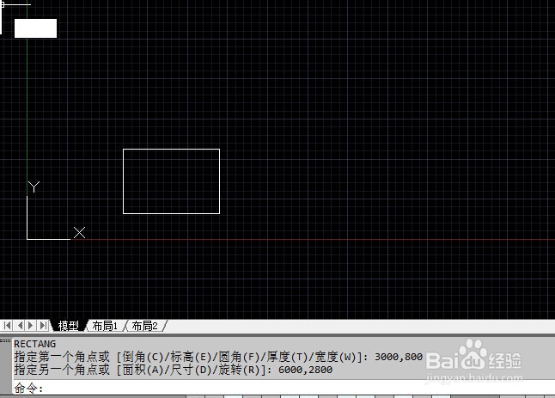Click the 3000,800 coordinate in history
The height and width of the screenshot is (398, 555).
pos(399,357)
